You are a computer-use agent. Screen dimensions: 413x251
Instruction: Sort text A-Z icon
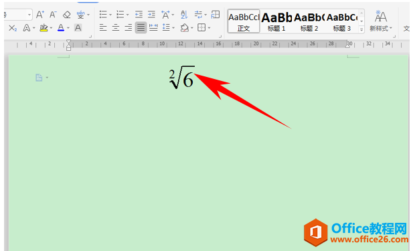(184, 15)
